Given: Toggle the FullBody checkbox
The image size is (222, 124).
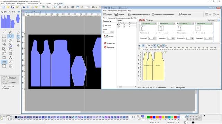Looking at the screenshot, I should click(147, 20).
